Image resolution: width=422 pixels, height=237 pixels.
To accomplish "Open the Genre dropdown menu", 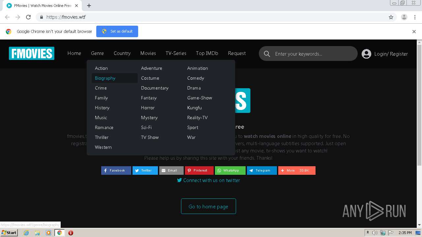I will 97,53.
